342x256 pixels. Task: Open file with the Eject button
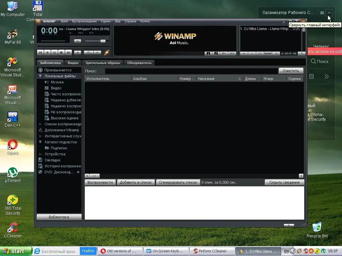pyautogui.click(x=77, y=52)
